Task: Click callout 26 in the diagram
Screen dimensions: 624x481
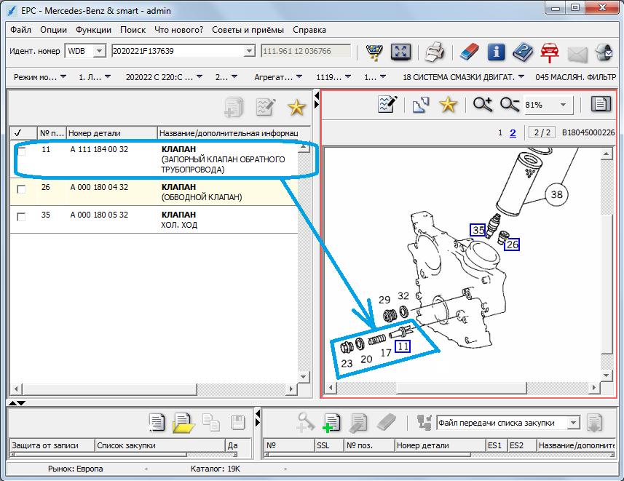Action: pyautogui.click(x=512, y=244)
